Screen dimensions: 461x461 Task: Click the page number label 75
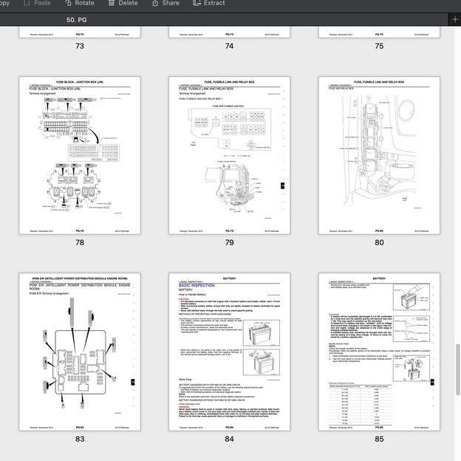[x=379, y=47]
